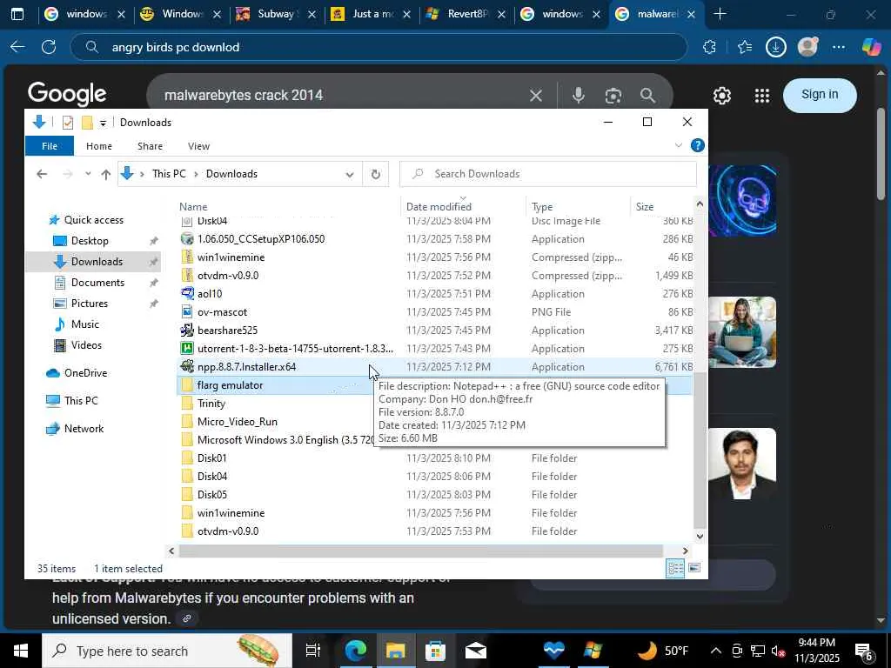This screenshot has height=668, width=891.
Task: Open a new Edge tab
Action: tap(720, 14)
